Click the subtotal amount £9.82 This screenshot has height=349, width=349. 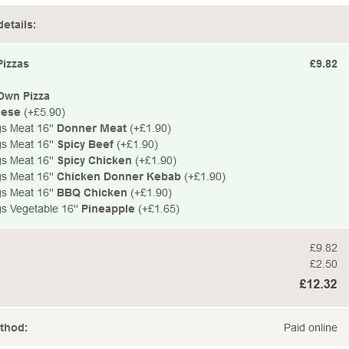324,248
